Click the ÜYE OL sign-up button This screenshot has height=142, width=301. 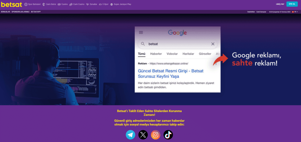pyautogui.click(x=292, y=4)
